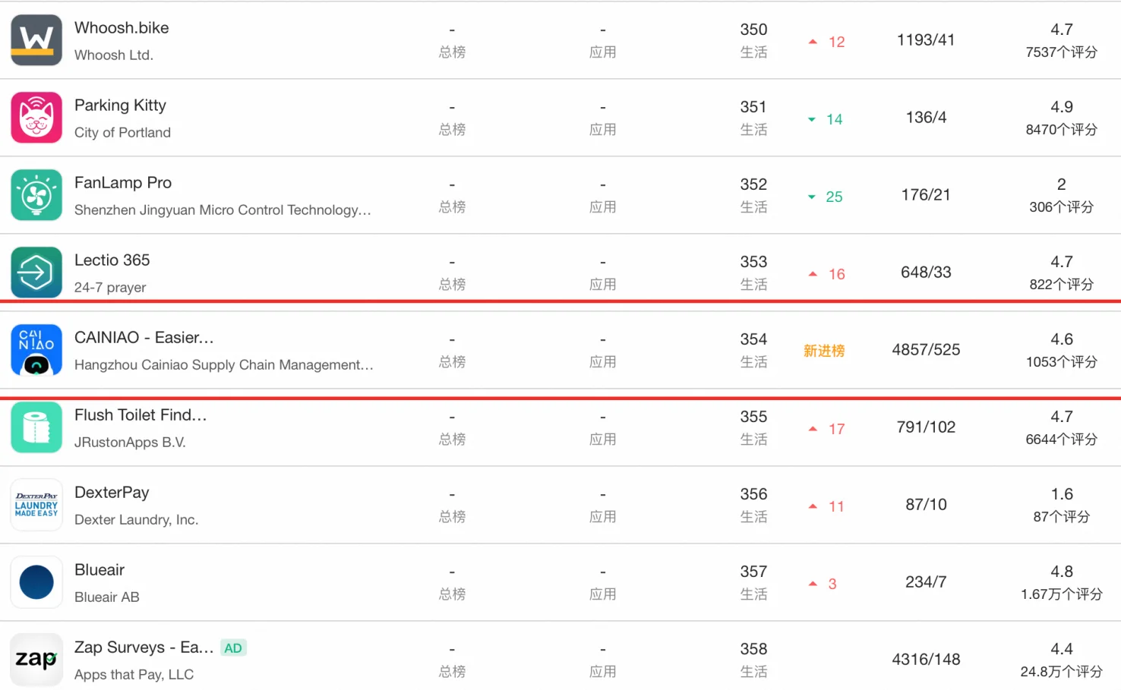Image resolution: width=1121 pixels, height=690 pixels.
Task: Open the Whoosh.bike app title link
Action: [x=122, y=28]
